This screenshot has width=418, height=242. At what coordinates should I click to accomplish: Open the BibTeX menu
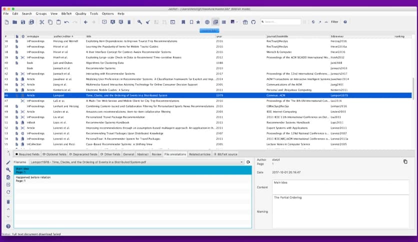pos(66,13)
